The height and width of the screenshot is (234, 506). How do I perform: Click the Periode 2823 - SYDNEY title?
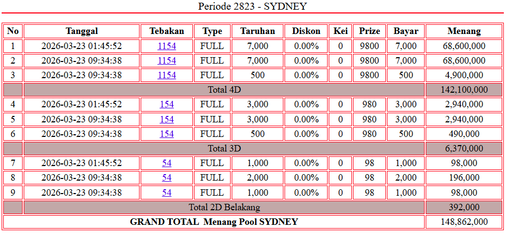(253, 6)
